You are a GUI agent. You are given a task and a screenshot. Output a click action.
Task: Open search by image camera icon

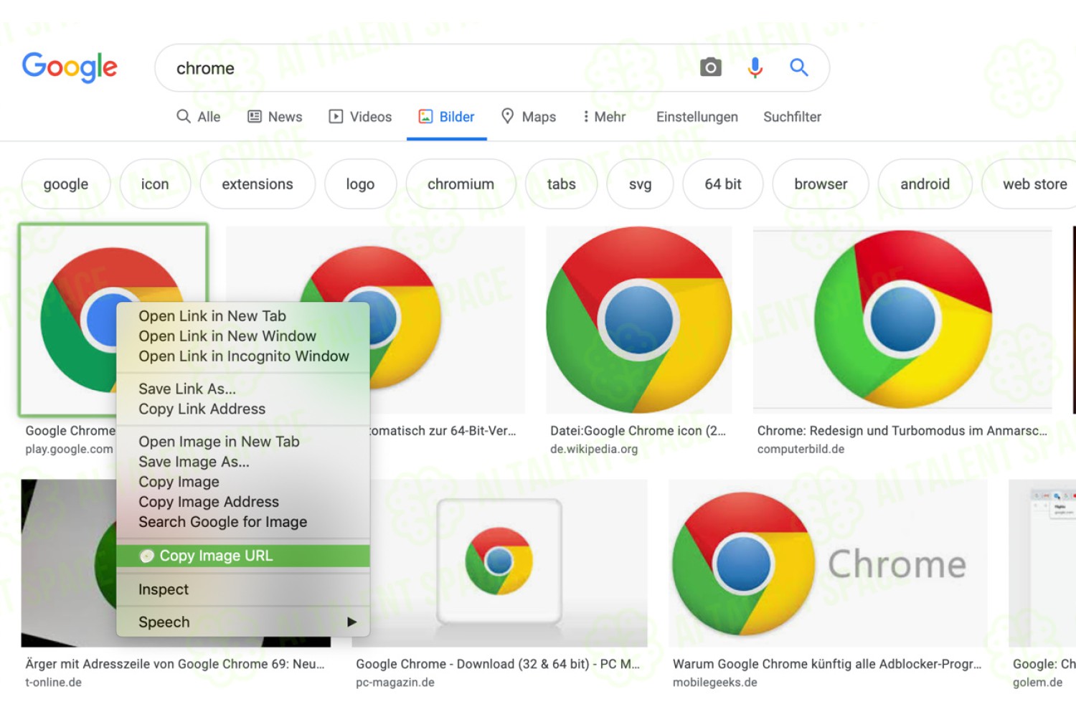(710, 67)
